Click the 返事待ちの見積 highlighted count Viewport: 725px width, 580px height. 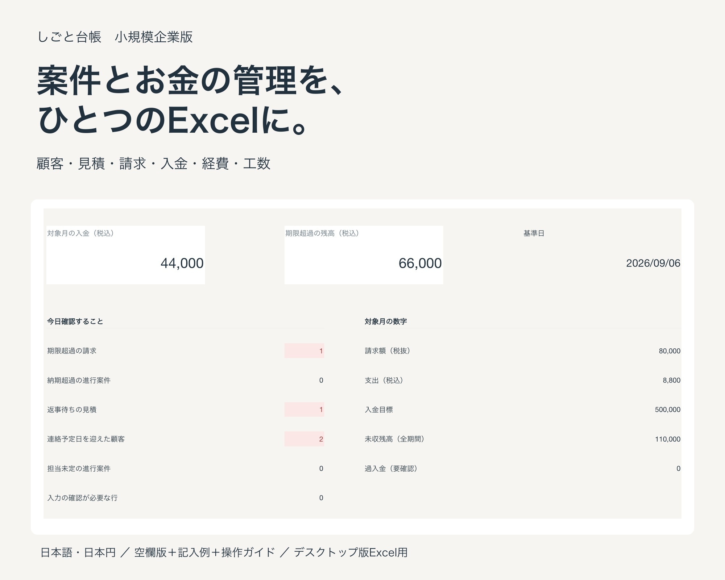coord(304,410)
